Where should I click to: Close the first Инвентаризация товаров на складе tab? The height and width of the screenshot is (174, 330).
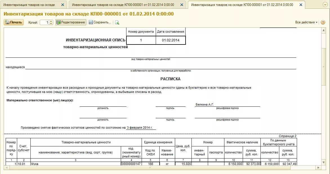[x=63, y=5]
